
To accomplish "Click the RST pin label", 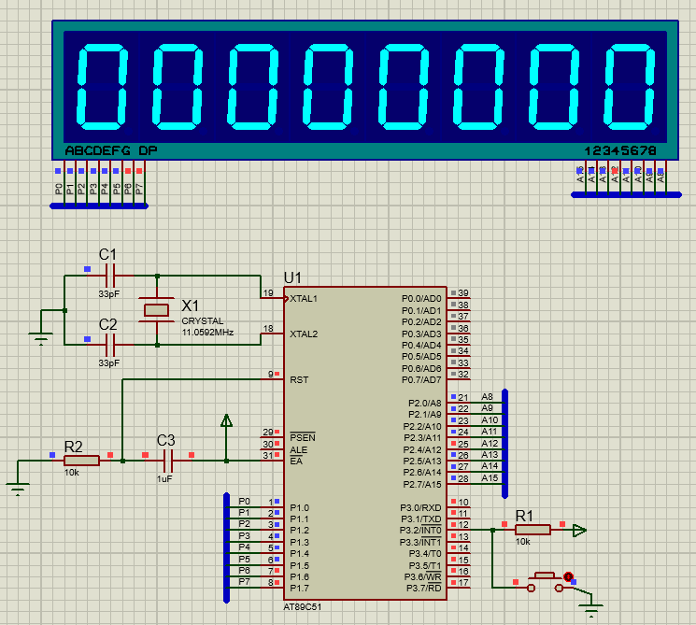I will click(299, 380).
